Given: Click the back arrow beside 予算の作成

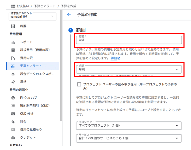Looking at the screenshot, I should [x=69, y=15].
